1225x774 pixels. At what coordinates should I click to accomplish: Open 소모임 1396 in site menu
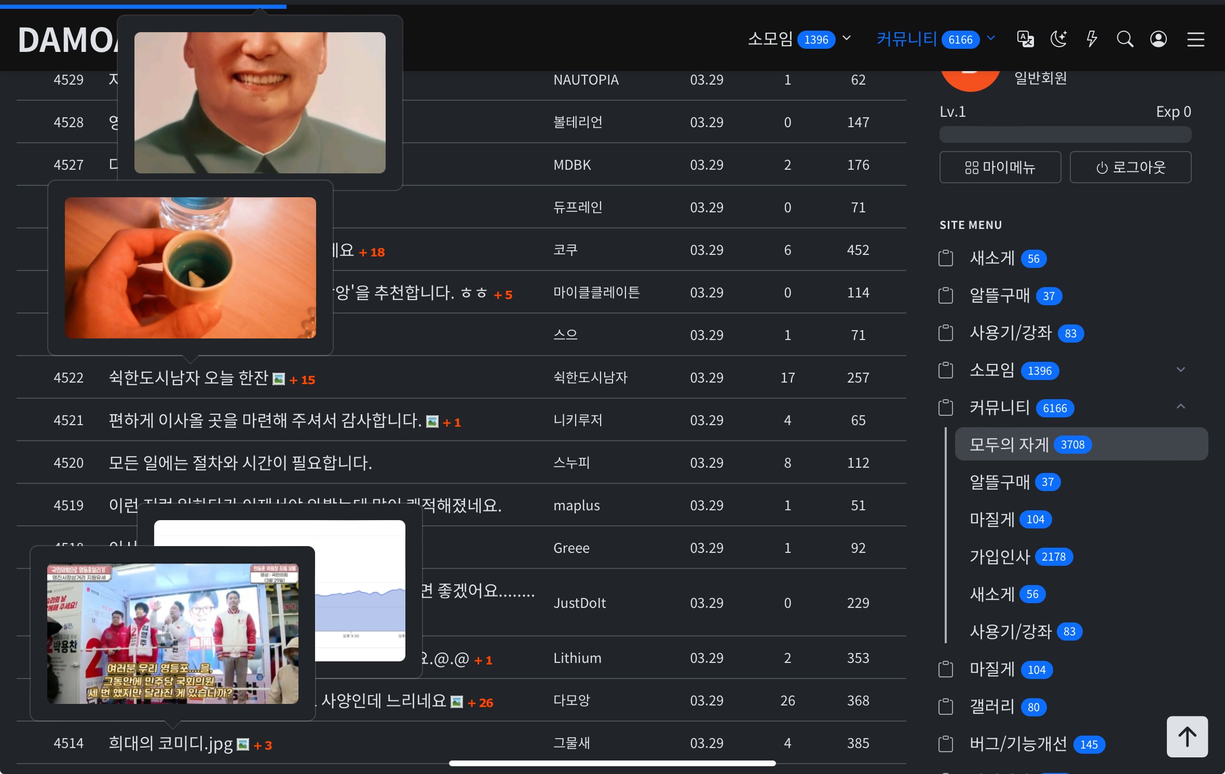click(1014, 370)
